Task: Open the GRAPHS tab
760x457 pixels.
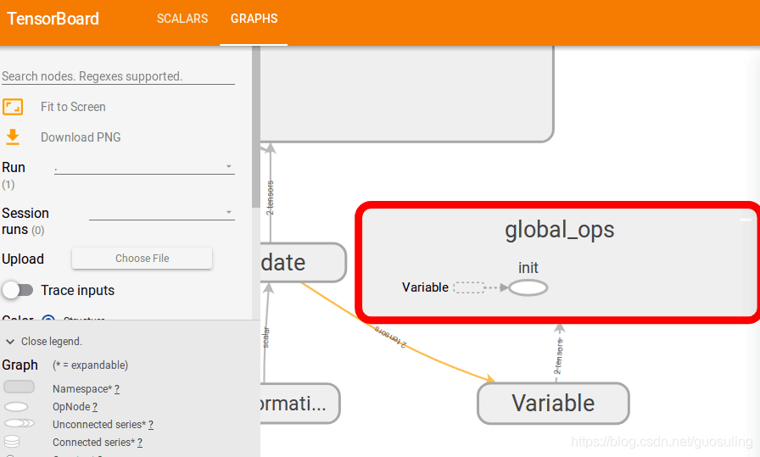Action: point(254,19)
